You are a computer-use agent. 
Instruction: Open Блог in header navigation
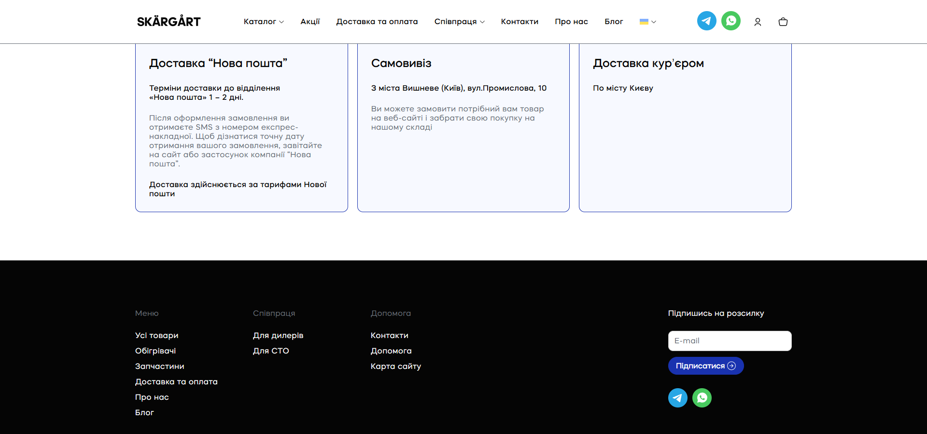[614, 22]
